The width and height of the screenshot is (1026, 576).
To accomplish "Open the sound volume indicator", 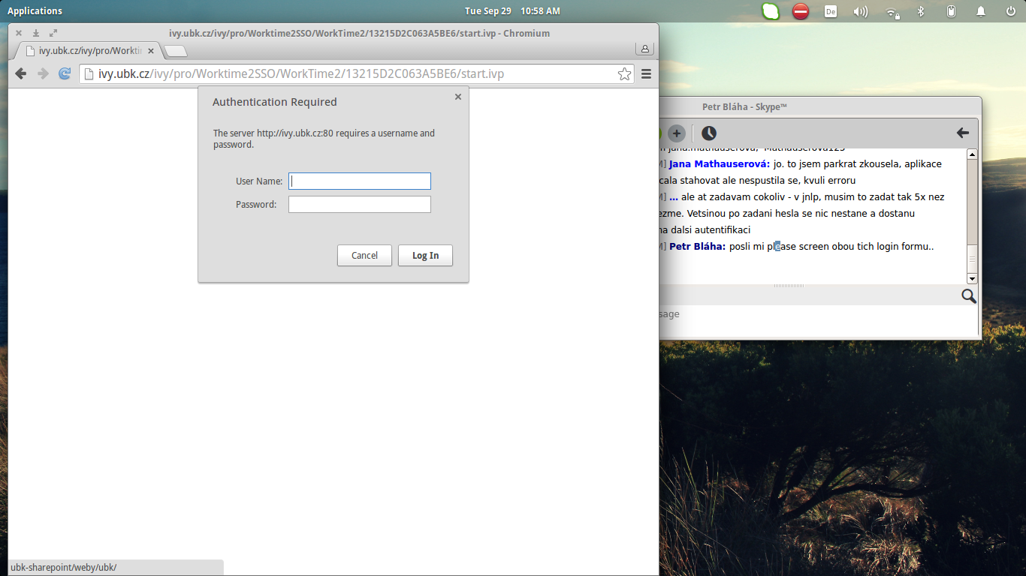I will pos(861,11).
